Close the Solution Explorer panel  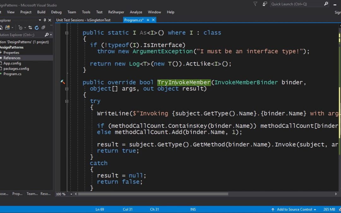50,20
